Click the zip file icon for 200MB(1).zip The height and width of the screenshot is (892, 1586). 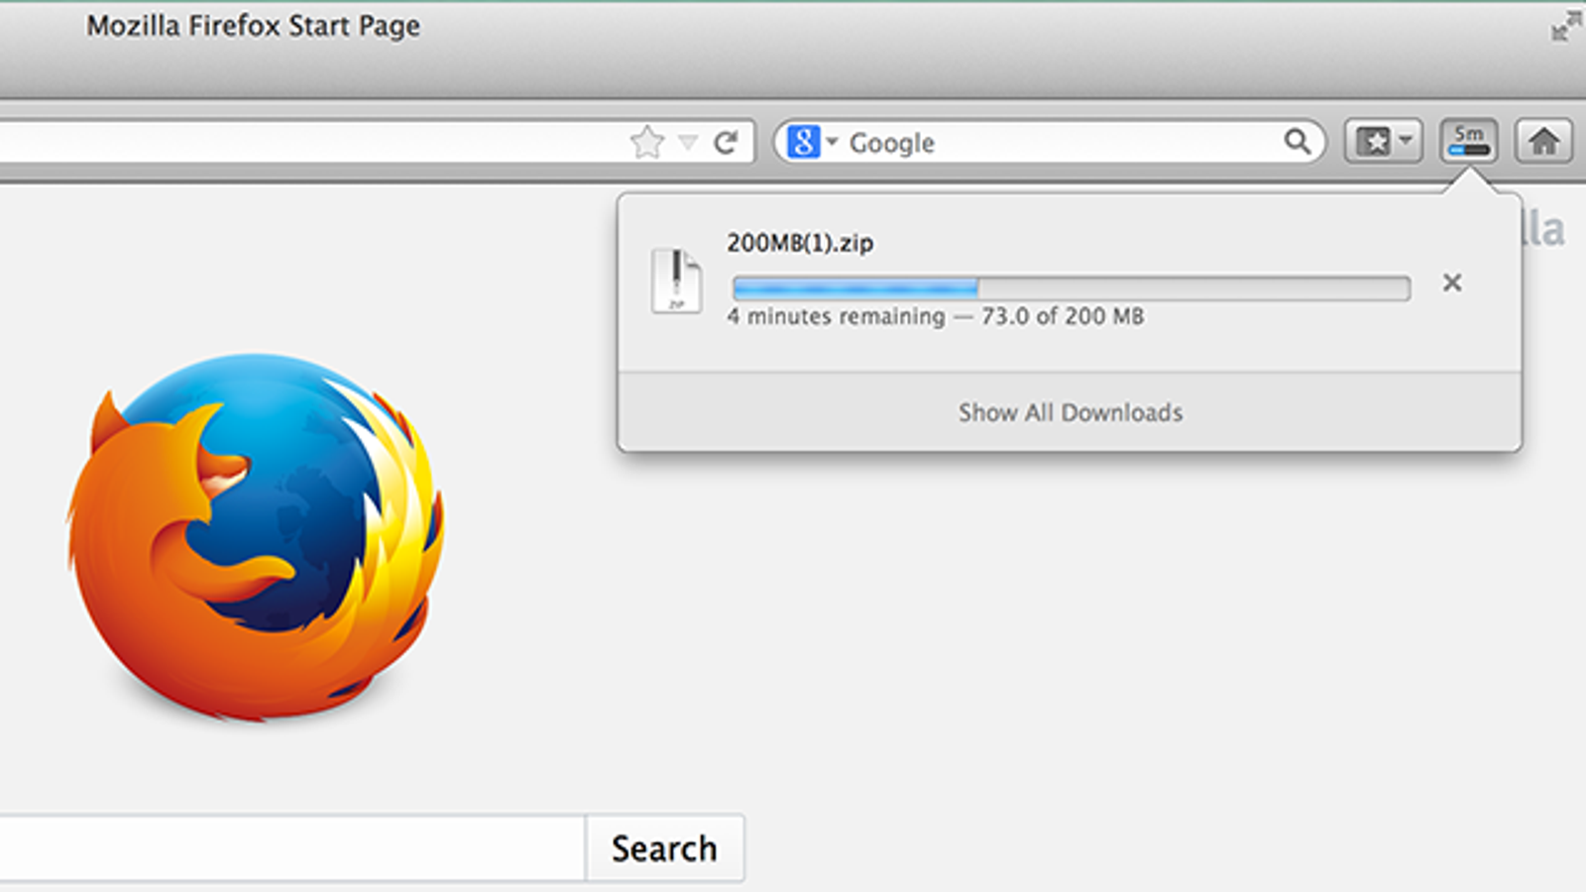coord(676,280)
